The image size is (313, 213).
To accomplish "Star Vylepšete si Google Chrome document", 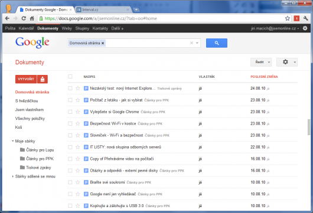I will point(77,112).
